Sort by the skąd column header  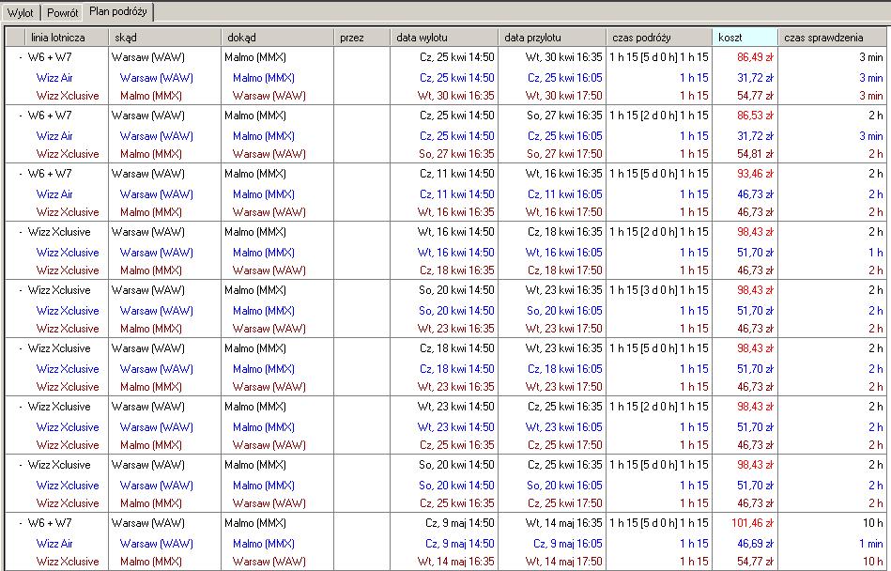point(165,38)
